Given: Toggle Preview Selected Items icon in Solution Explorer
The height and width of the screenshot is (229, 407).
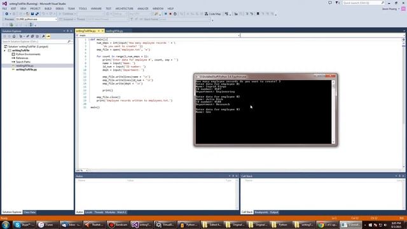Looking at the screenshot, I should (x=48, y=36).
